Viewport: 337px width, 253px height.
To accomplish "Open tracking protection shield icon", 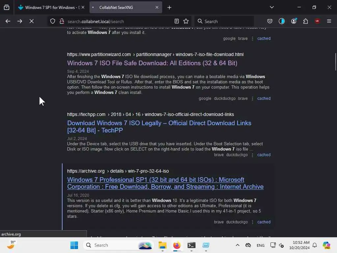I will pos(53,21).
